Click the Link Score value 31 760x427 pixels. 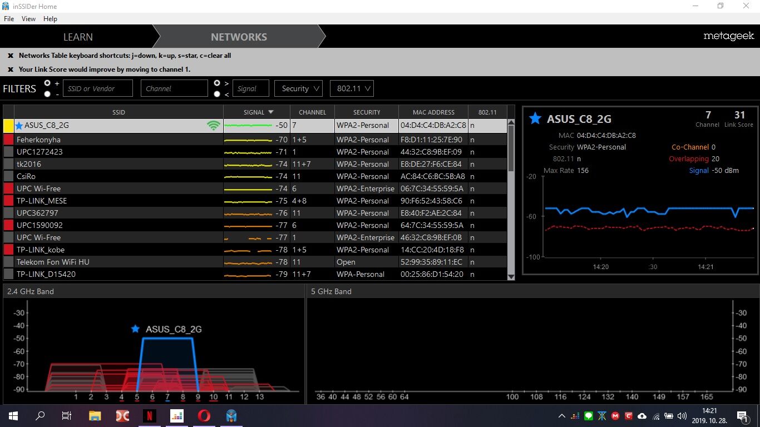pyautogui.click(x=739, y=115)
